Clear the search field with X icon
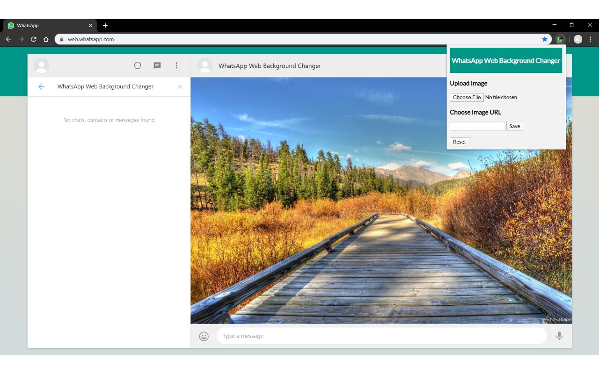 point(180,87)
